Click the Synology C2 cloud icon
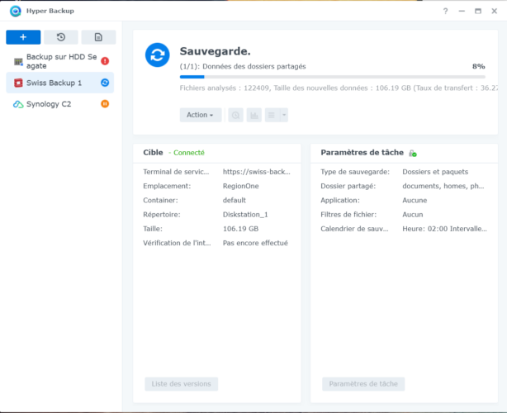This screenshot has height=413, width=507. click(18, 104)
